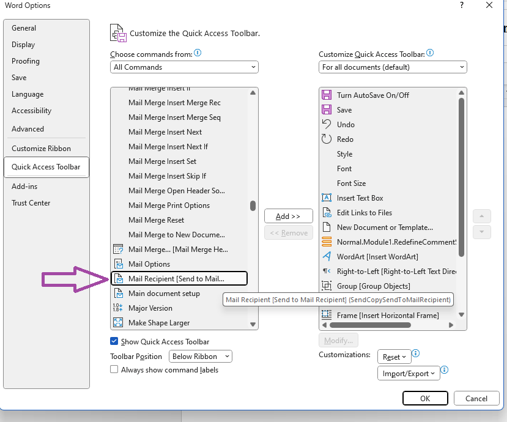Select the Make Shape Larger icon
The width and height of the screenshot is (507, 422).
point(118,322)
